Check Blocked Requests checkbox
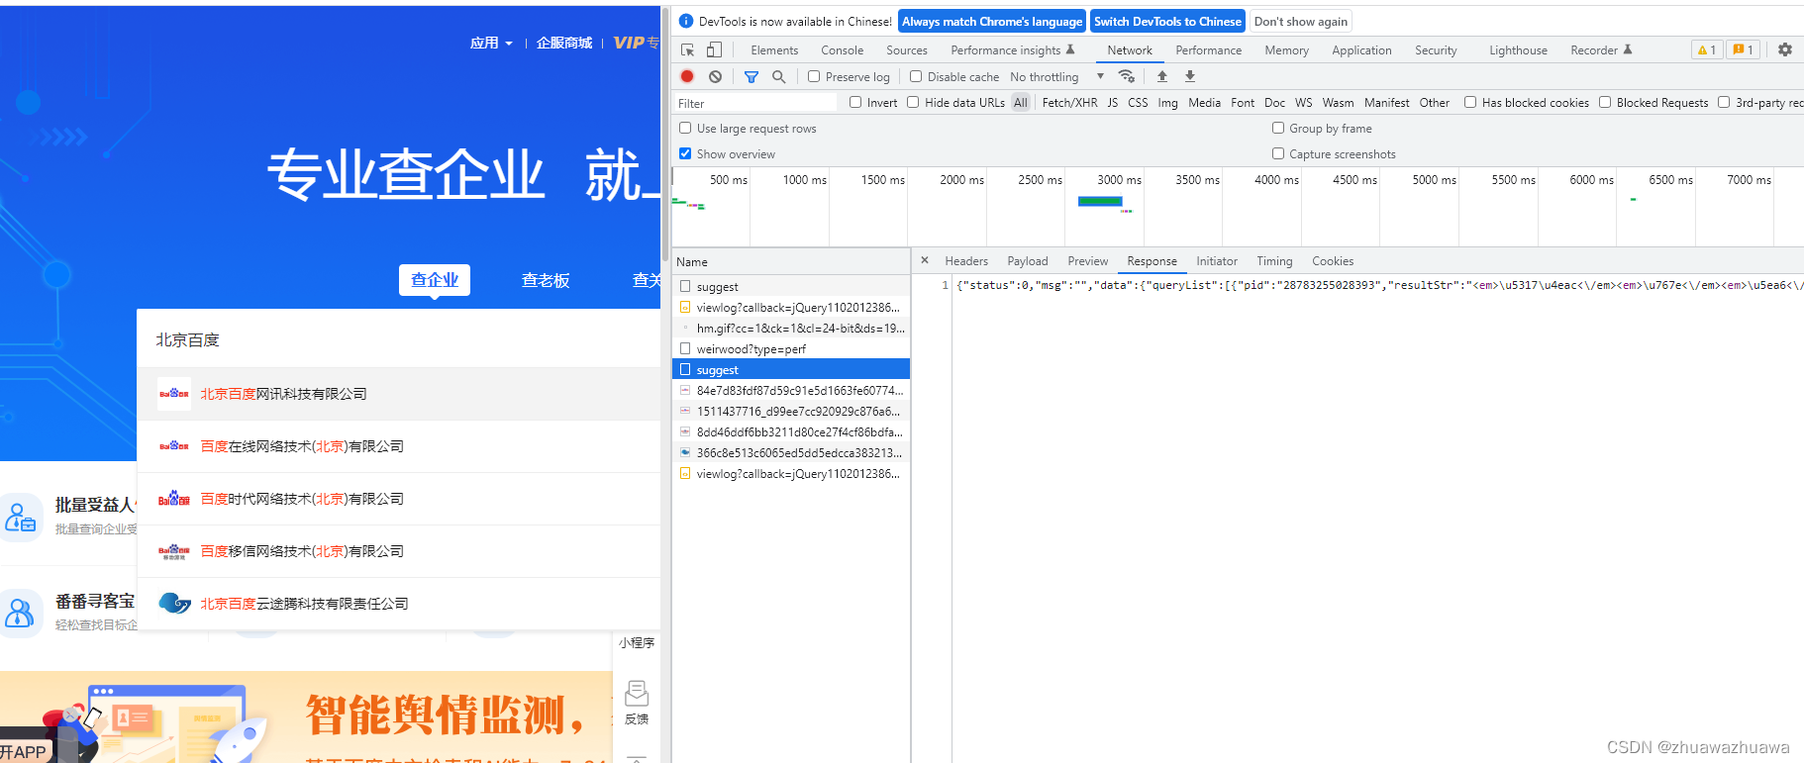 coord(1605,102)
